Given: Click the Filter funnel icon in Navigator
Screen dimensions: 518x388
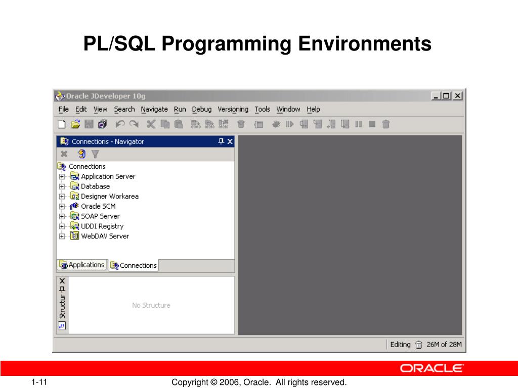Looking at the screenshot, I should [95, 154].
